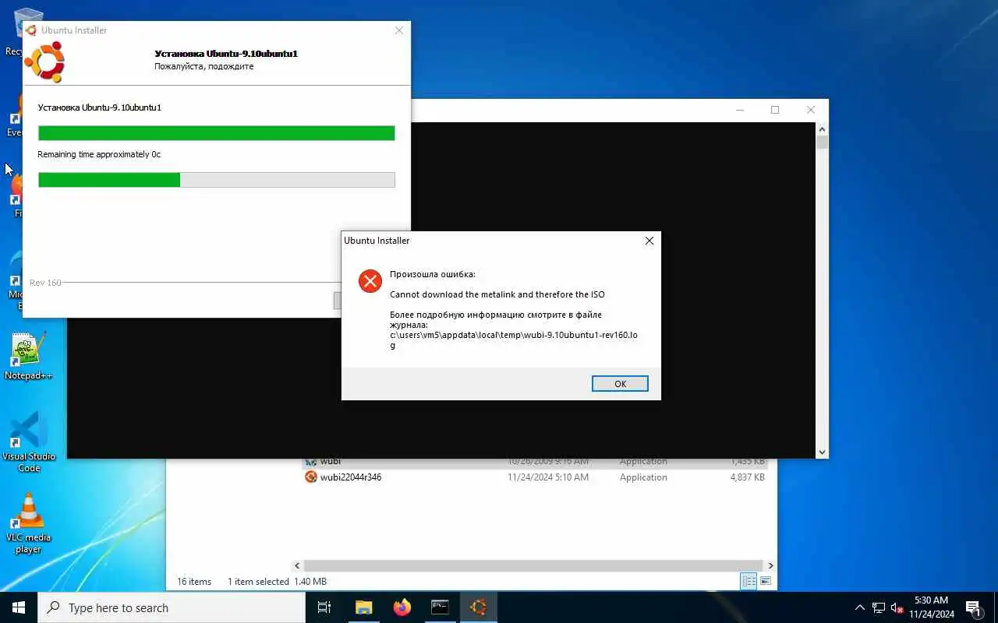Open File Explorer from the taskbar
This screenshot has width=998, height=623.
point(363,607)
